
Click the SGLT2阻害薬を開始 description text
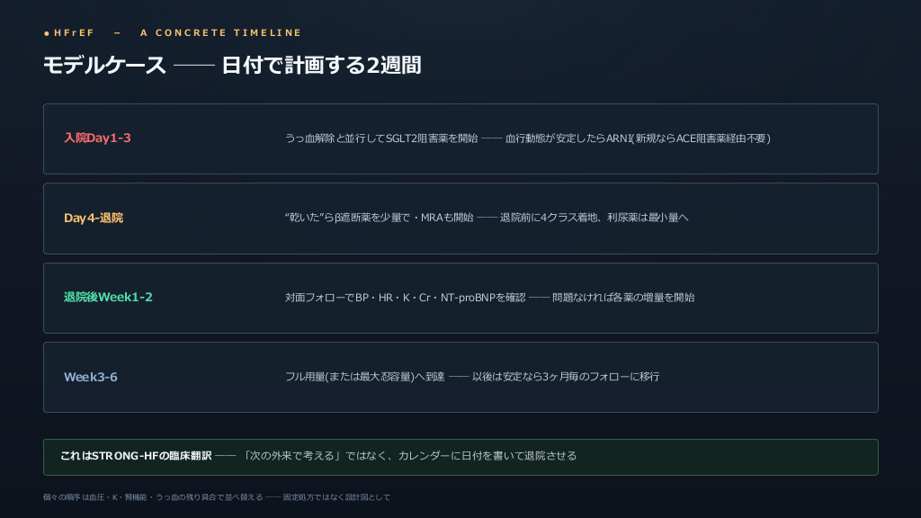[381, 138]
